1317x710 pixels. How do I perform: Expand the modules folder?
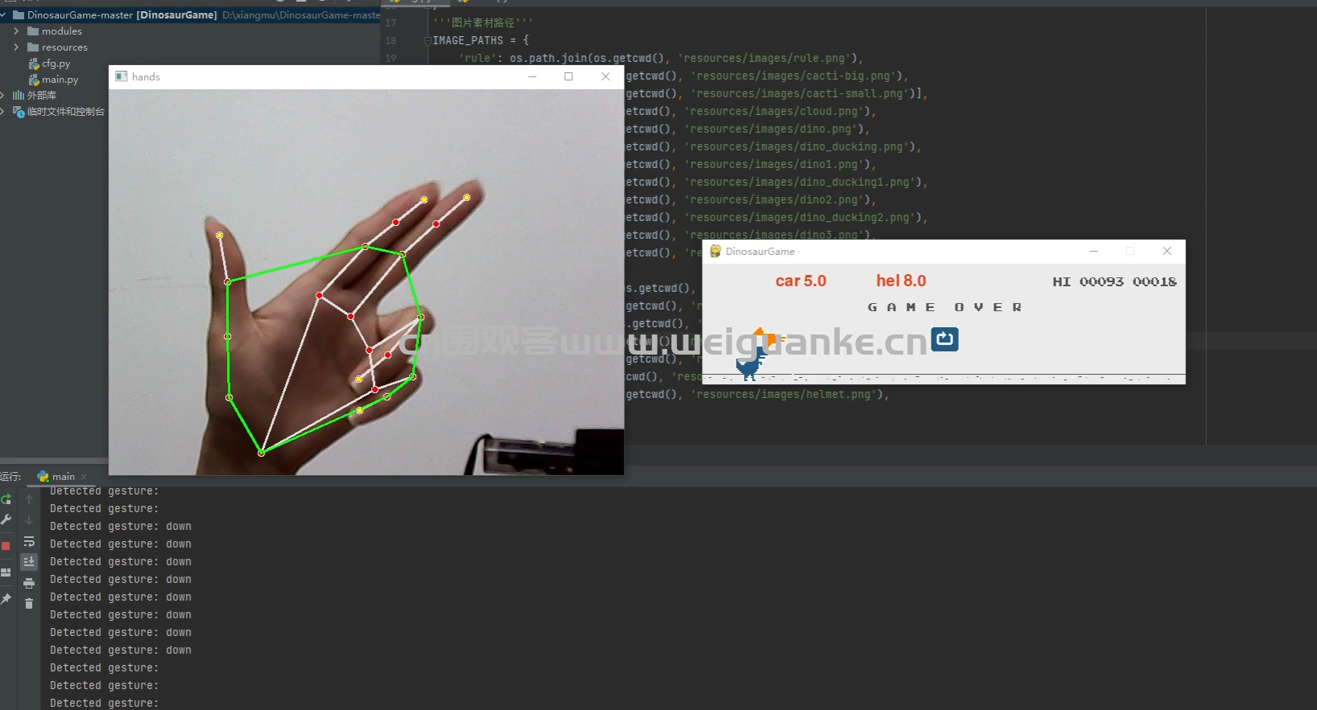pos(16,31)
